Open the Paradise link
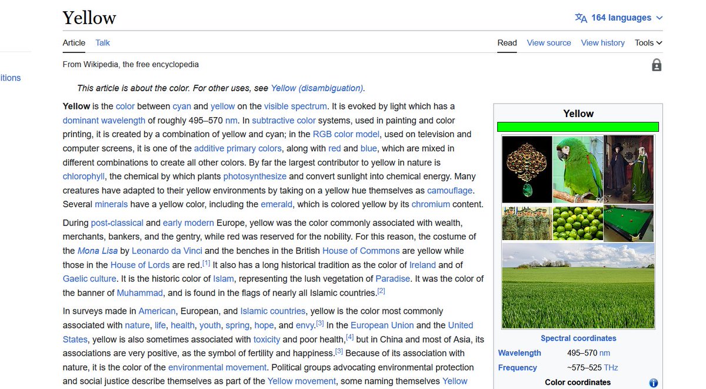Viewport: 706px width, 389px height. (x=393, y=279)
